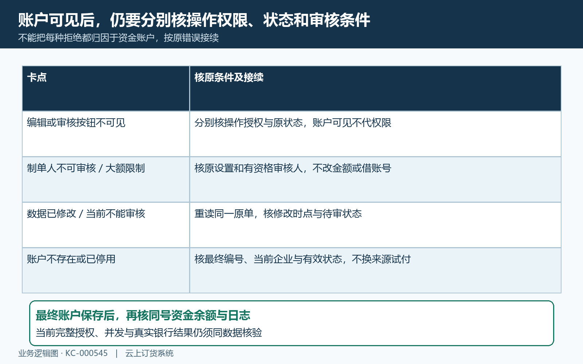Image resolution: width=583 pixels, height=364 pixels.
Task: Click the 核原条件及接续 column header
Action: coord(375,88)
